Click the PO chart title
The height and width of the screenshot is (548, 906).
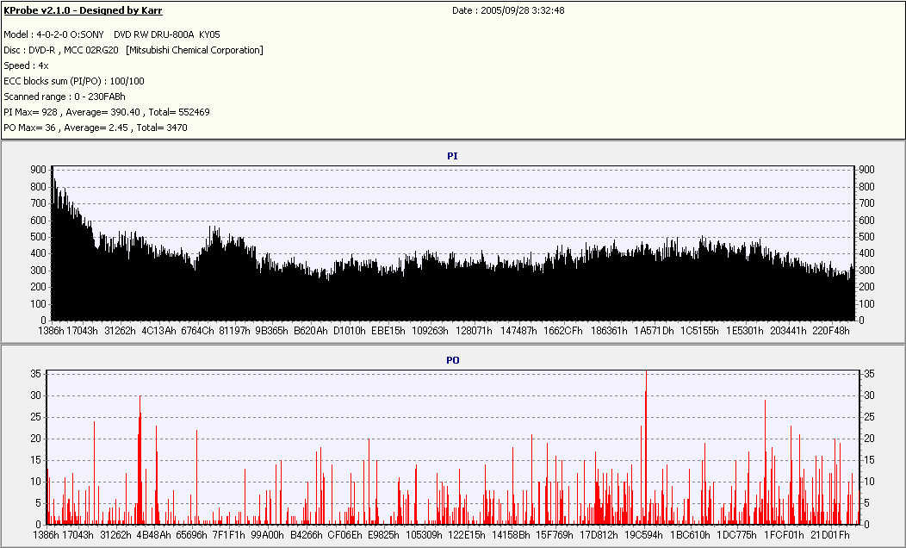click(452, 359)
